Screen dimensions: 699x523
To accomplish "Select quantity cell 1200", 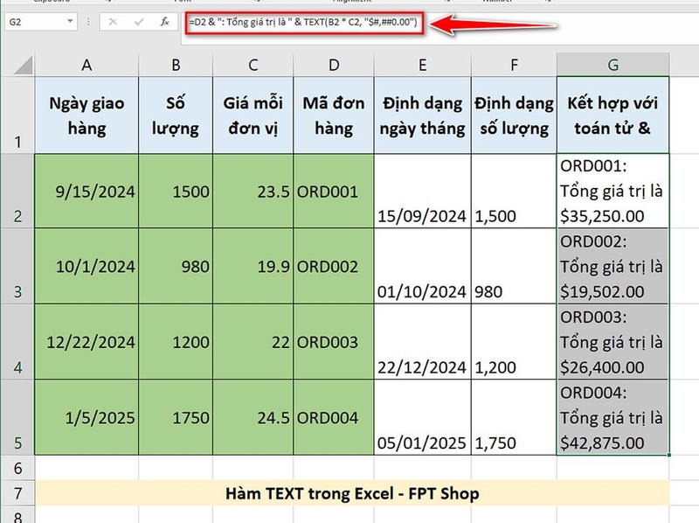I will (x=176, y=342).
